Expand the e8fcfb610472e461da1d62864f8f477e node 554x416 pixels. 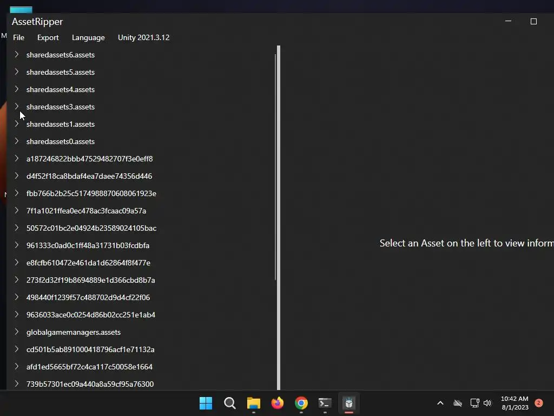(17, 263)
